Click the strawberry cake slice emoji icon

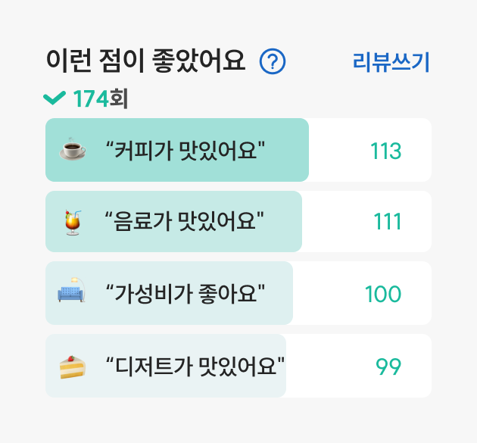pyautogui.click(x=73, y=367)
